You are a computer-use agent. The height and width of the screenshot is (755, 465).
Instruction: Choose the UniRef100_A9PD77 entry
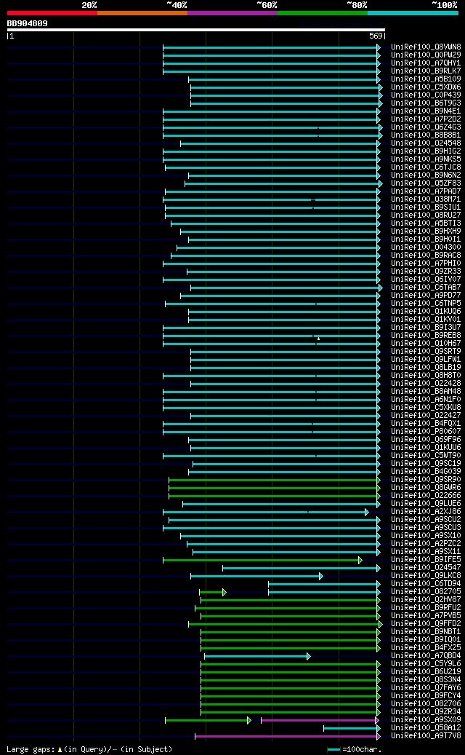426,296
